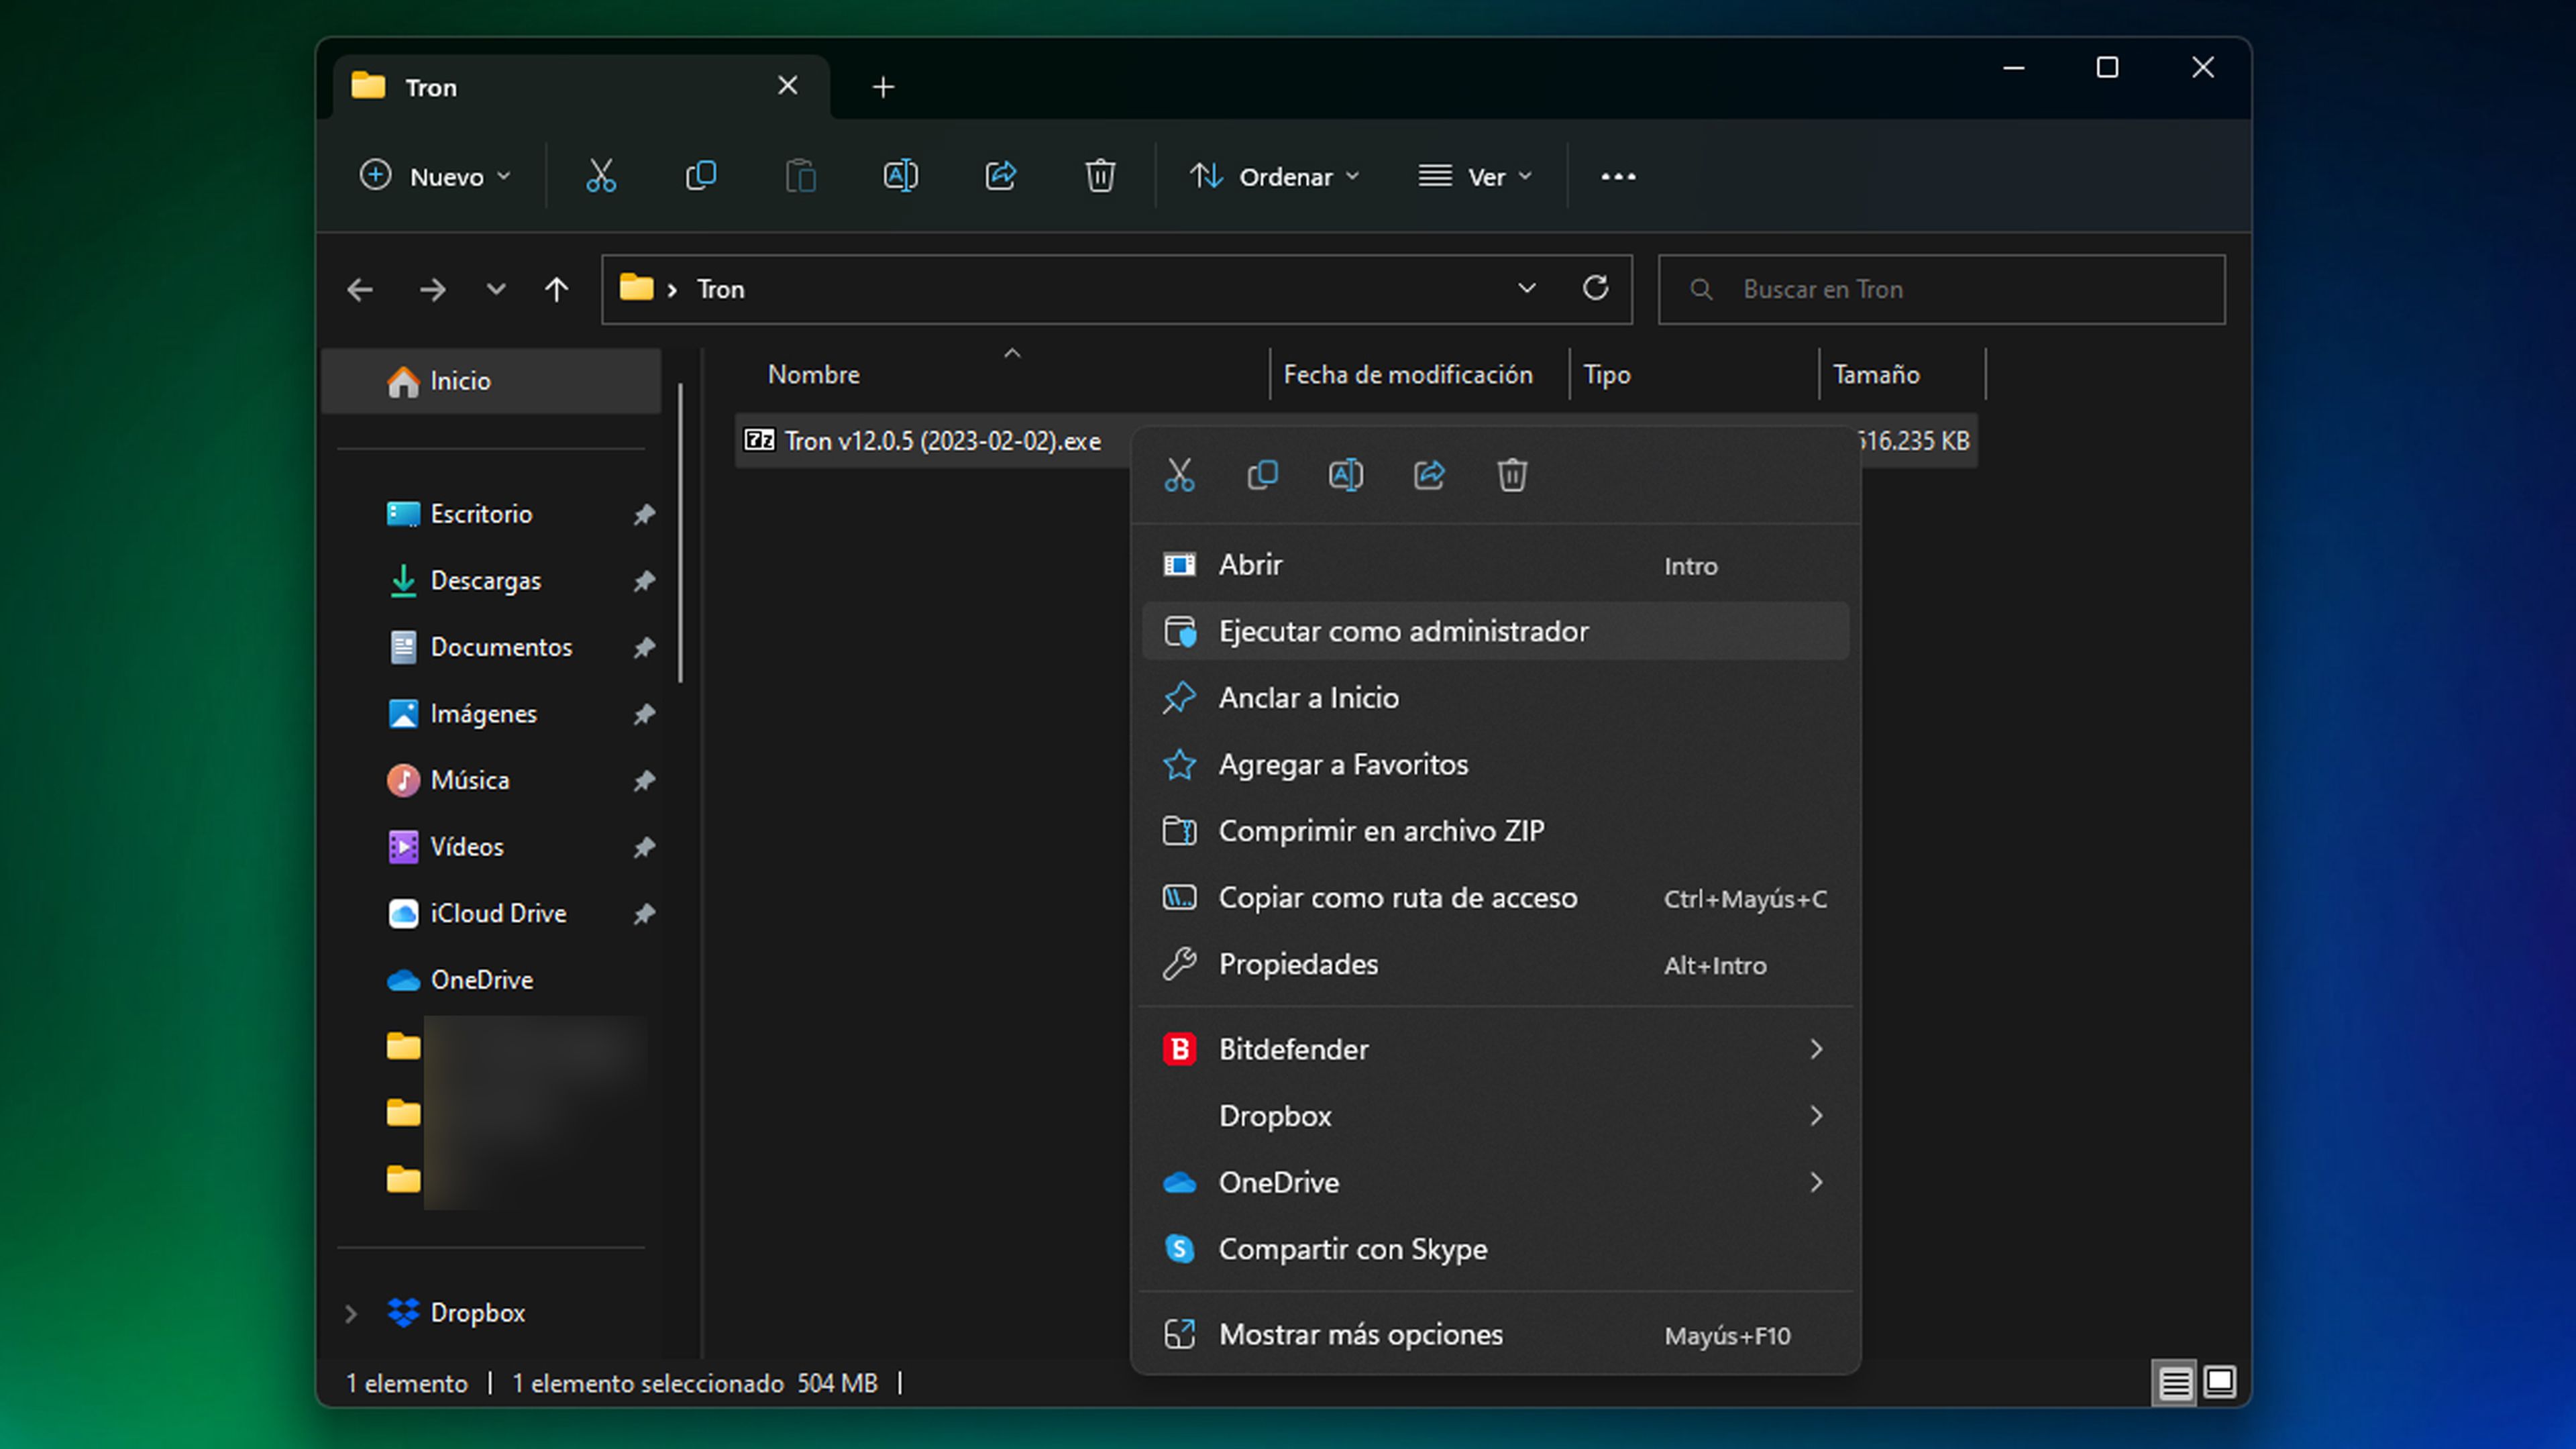Refresh the Tron folder view
The image size is (2576, 1449).
[x=1595, y=289]
